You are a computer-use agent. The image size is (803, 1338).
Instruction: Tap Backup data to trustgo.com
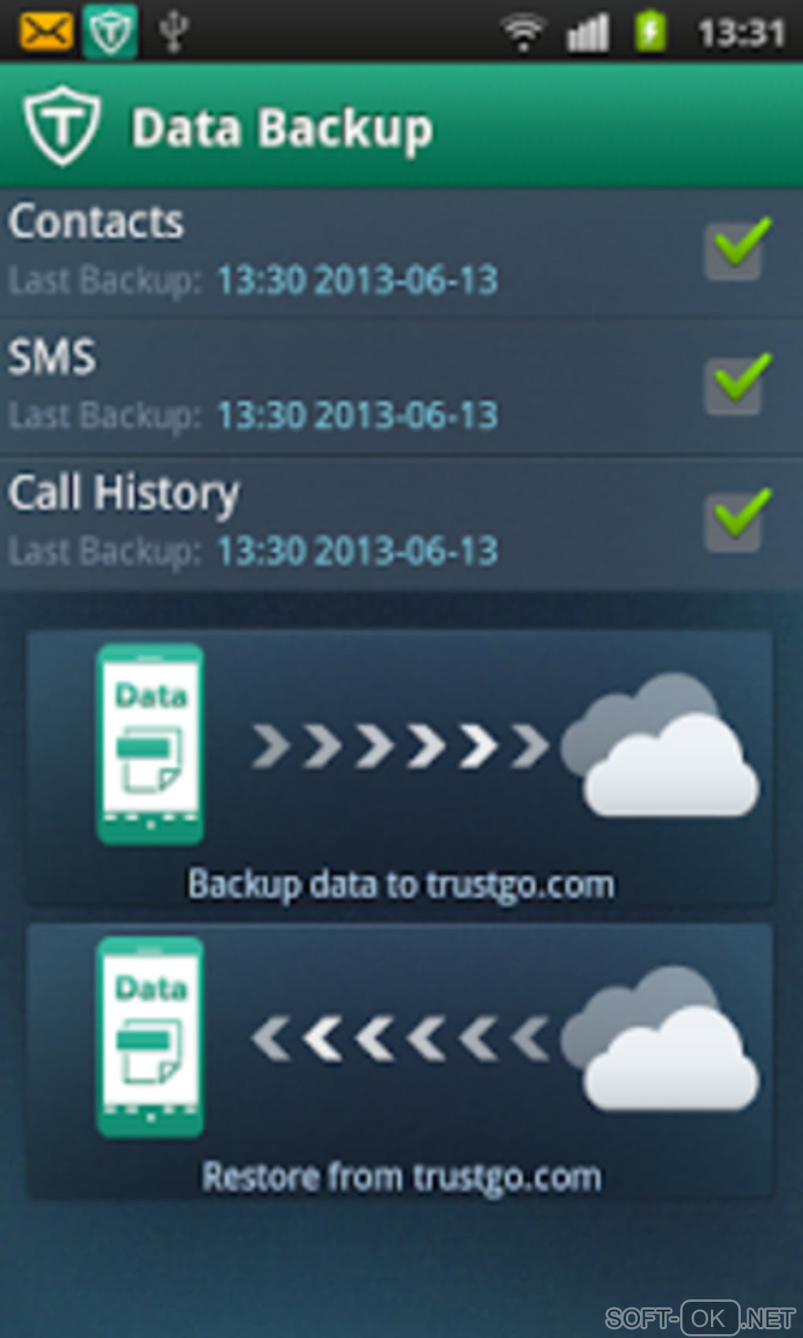pyautogui.click(x=401, y=885)
